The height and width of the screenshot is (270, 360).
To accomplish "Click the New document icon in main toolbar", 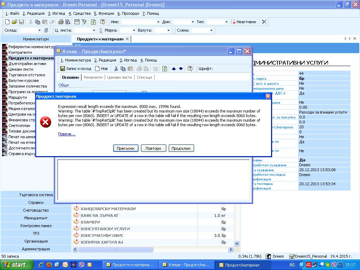I will (x=7, y=22).
